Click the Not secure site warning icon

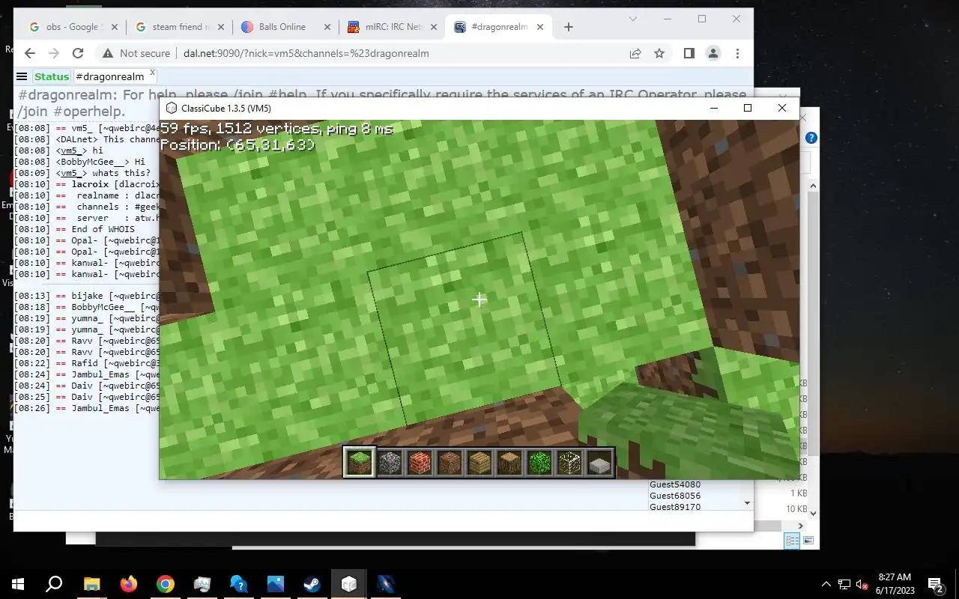pyautogui.click(x=108, y=53)
